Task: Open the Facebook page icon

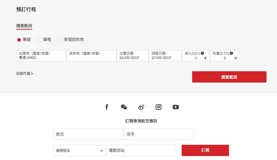Action: 107,107
